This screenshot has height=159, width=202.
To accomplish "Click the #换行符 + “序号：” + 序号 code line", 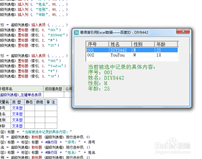I will 48,142.
